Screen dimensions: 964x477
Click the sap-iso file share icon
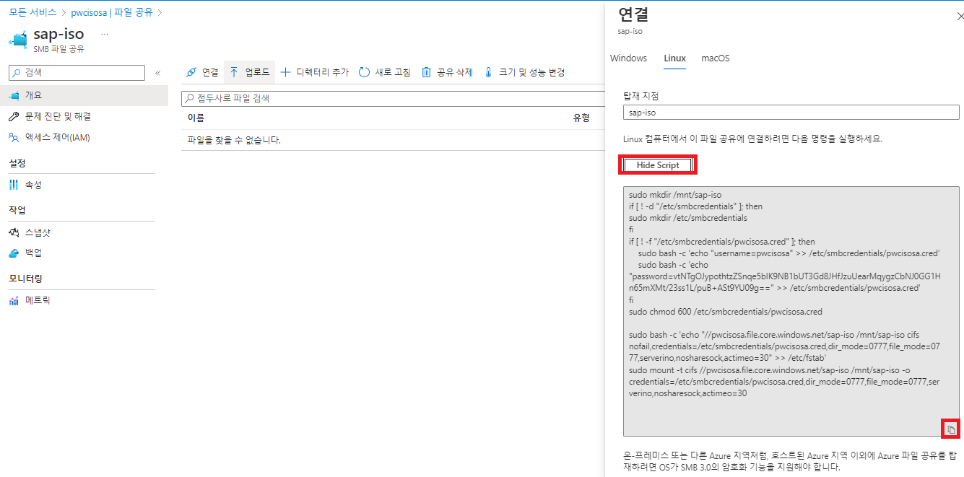tap(19, 38)
